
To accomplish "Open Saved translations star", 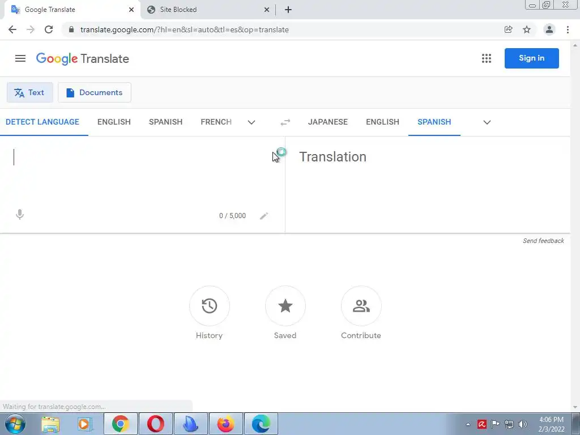I will tap(285, 306).
